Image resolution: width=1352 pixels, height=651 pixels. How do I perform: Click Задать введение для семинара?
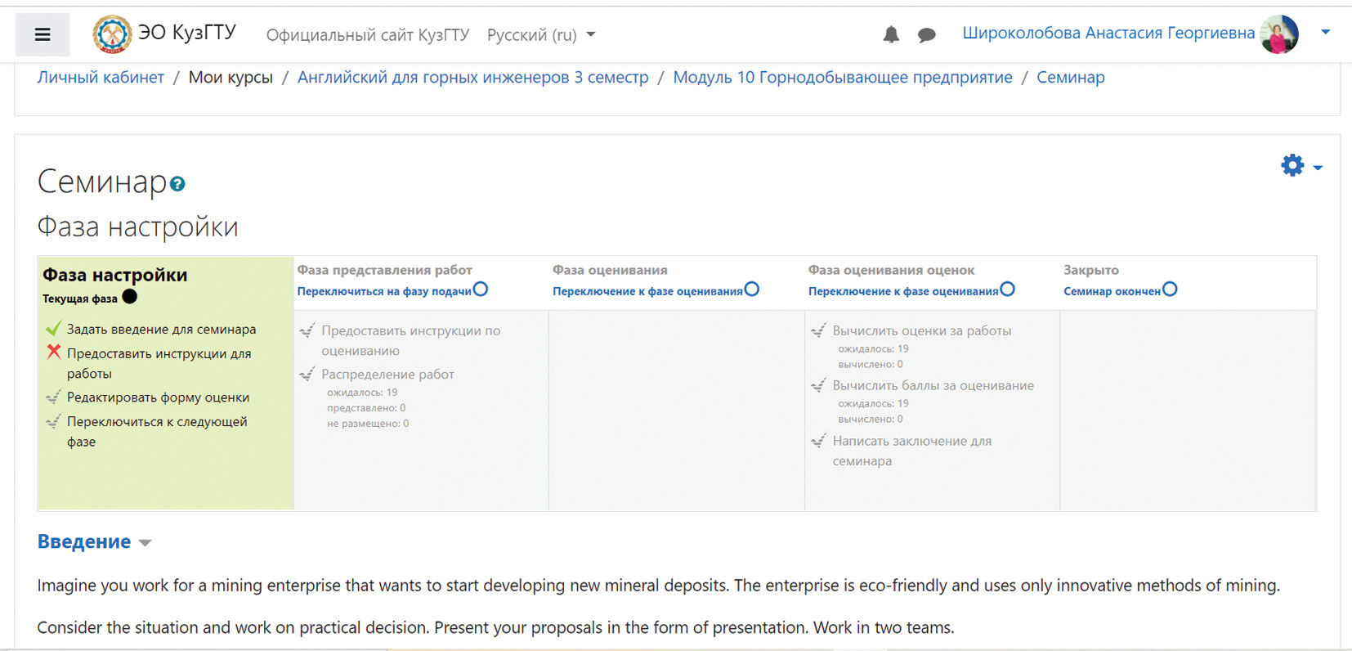coord(161,329)
